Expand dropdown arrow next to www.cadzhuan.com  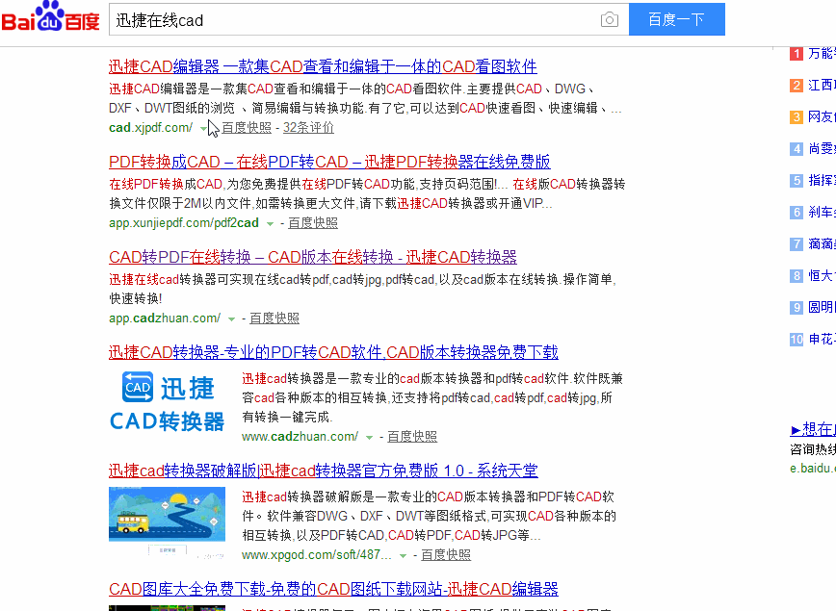coord(369,438)
